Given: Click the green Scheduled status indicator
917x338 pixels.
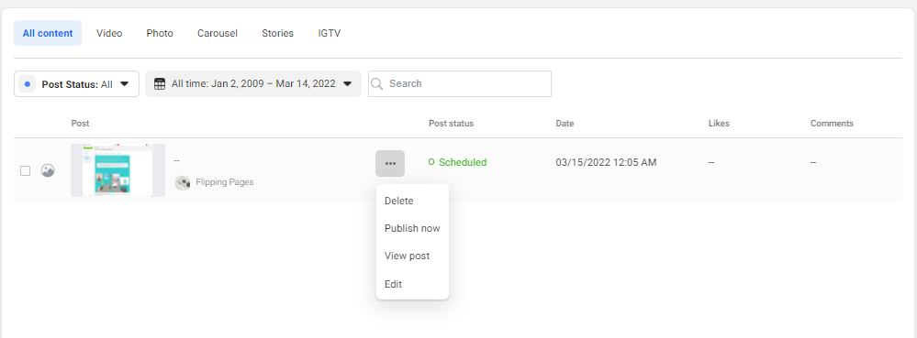Looking at the screenshot, I should (457, 162).
